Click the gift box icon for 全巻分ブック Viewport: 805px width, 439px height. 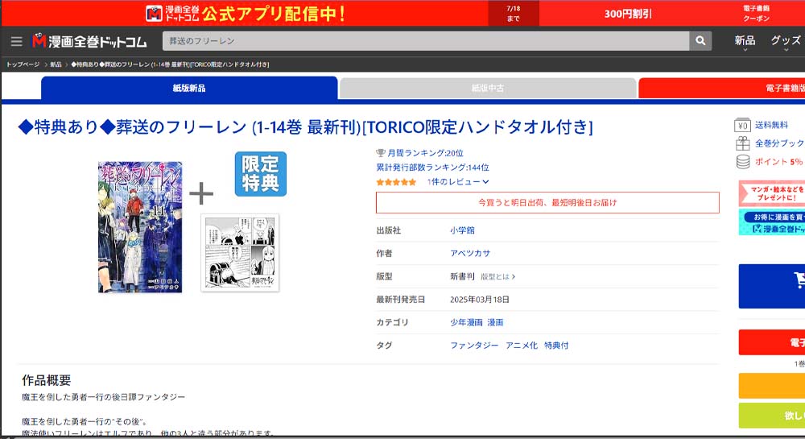coord(742,143)
